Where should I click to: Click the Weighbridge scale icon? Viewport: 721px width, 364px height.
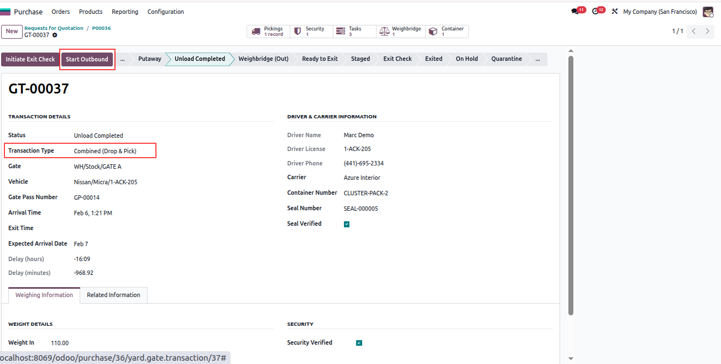pyautogui.click(x=384, y=32)
